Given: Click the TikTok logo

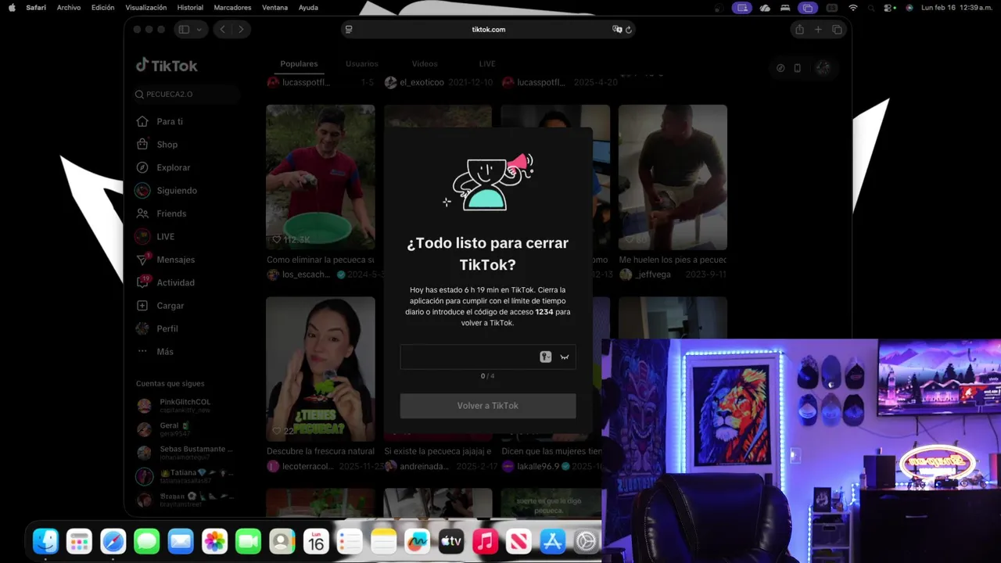Looking at the screenshot, I should [x=167, y=66].
